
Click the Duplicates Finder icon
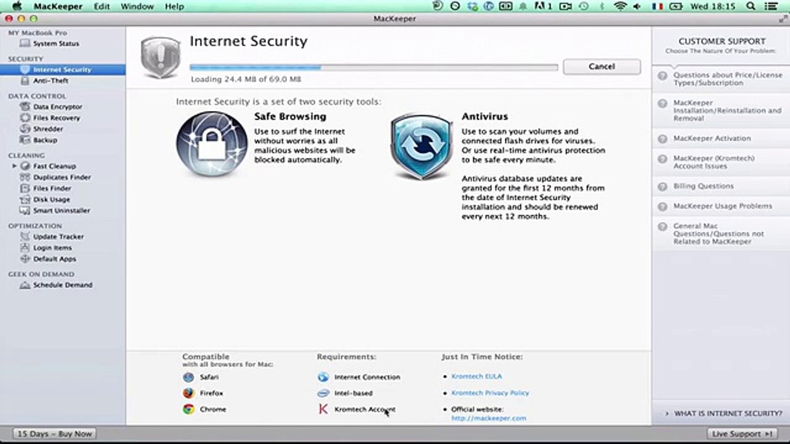[25, 177]
